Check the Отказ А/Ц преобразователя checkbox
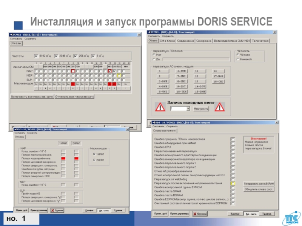This screenshot has height=226, width=302. point(233,171)
